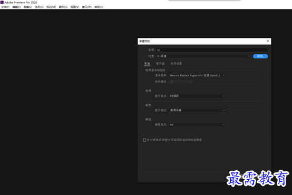Image resolution: width=292 pixels, height=195 pixels.
Task: Open the 视图(V) menu
Action: click(75, 7)
